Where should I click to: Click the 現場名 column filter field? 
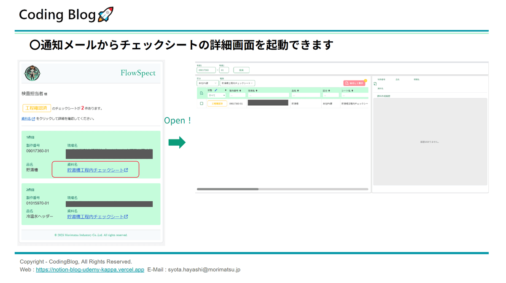click(268, 95)
